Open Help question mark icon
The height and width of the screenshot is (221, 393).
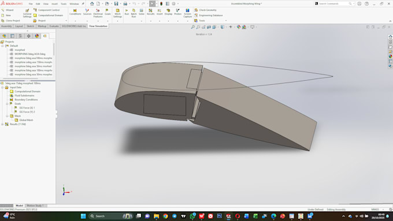(366, 3)
